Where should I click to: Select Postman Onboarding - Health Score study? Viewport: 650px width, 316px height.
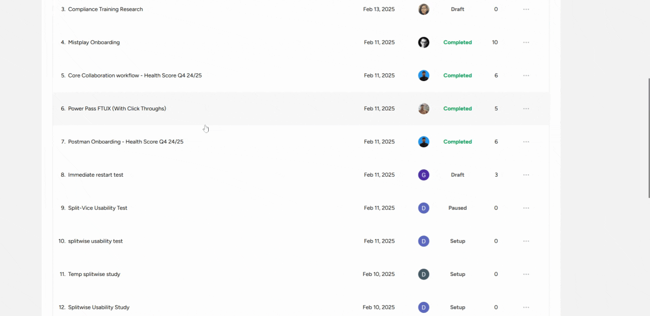pyautogui.click(x=125, y=142)
